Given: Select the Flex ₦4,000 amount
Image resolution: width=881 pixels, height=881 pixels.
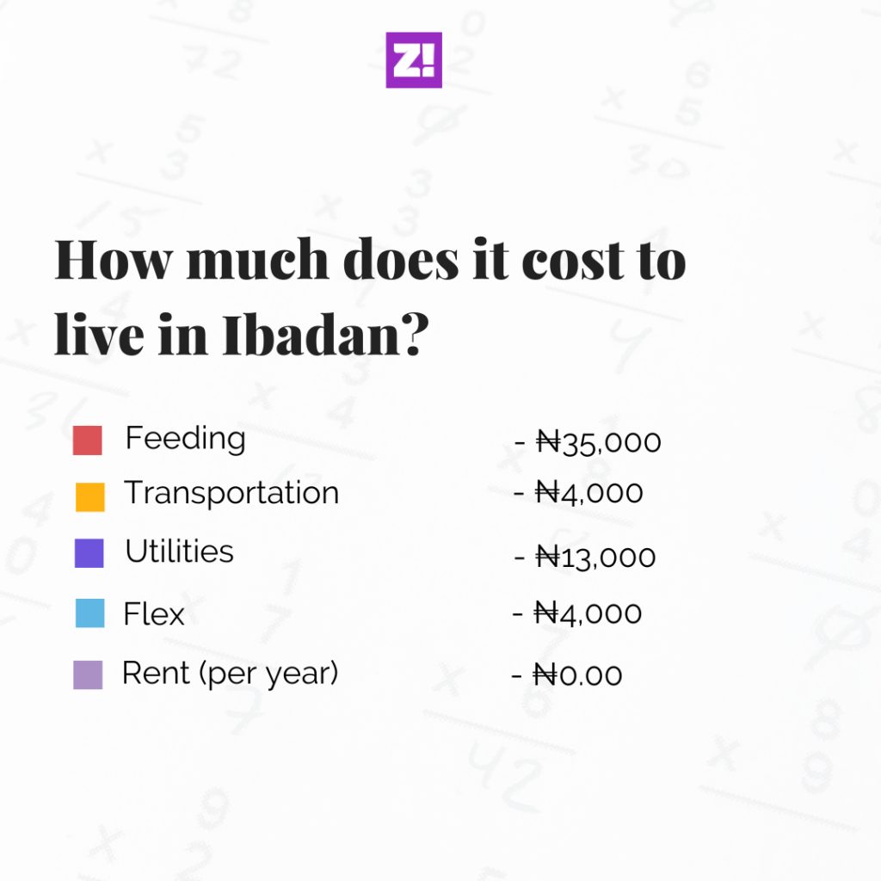Looking at the screenshot, I should 588,613.
